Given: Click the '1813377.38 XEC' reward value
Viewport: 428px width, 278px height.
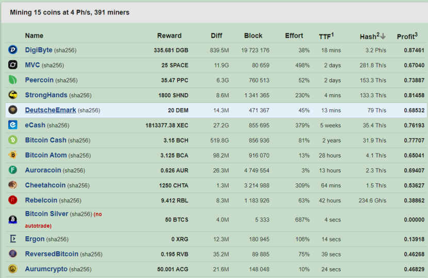Looking at the screenshot, I should pyautogui.click(x=167, y=126).
